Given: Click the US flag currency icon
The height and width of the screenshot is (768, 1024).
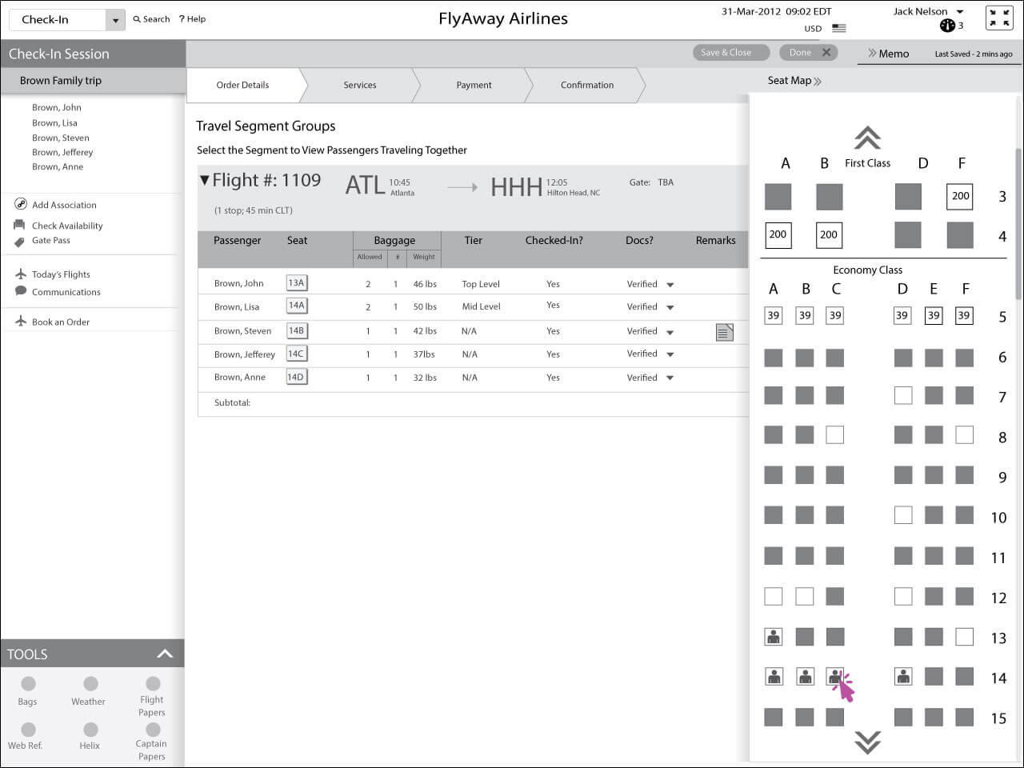Looking at the screenshot, I should pyautogui.click(x=838, y=28).
